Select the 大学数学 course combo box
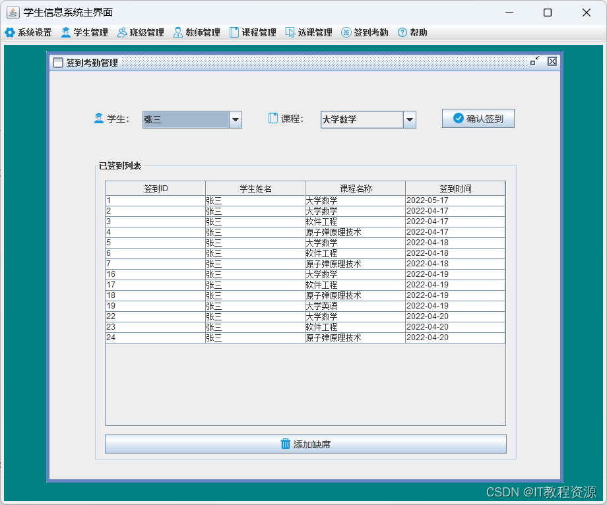Viewport: 607px width, 505px height. point(368,120)
